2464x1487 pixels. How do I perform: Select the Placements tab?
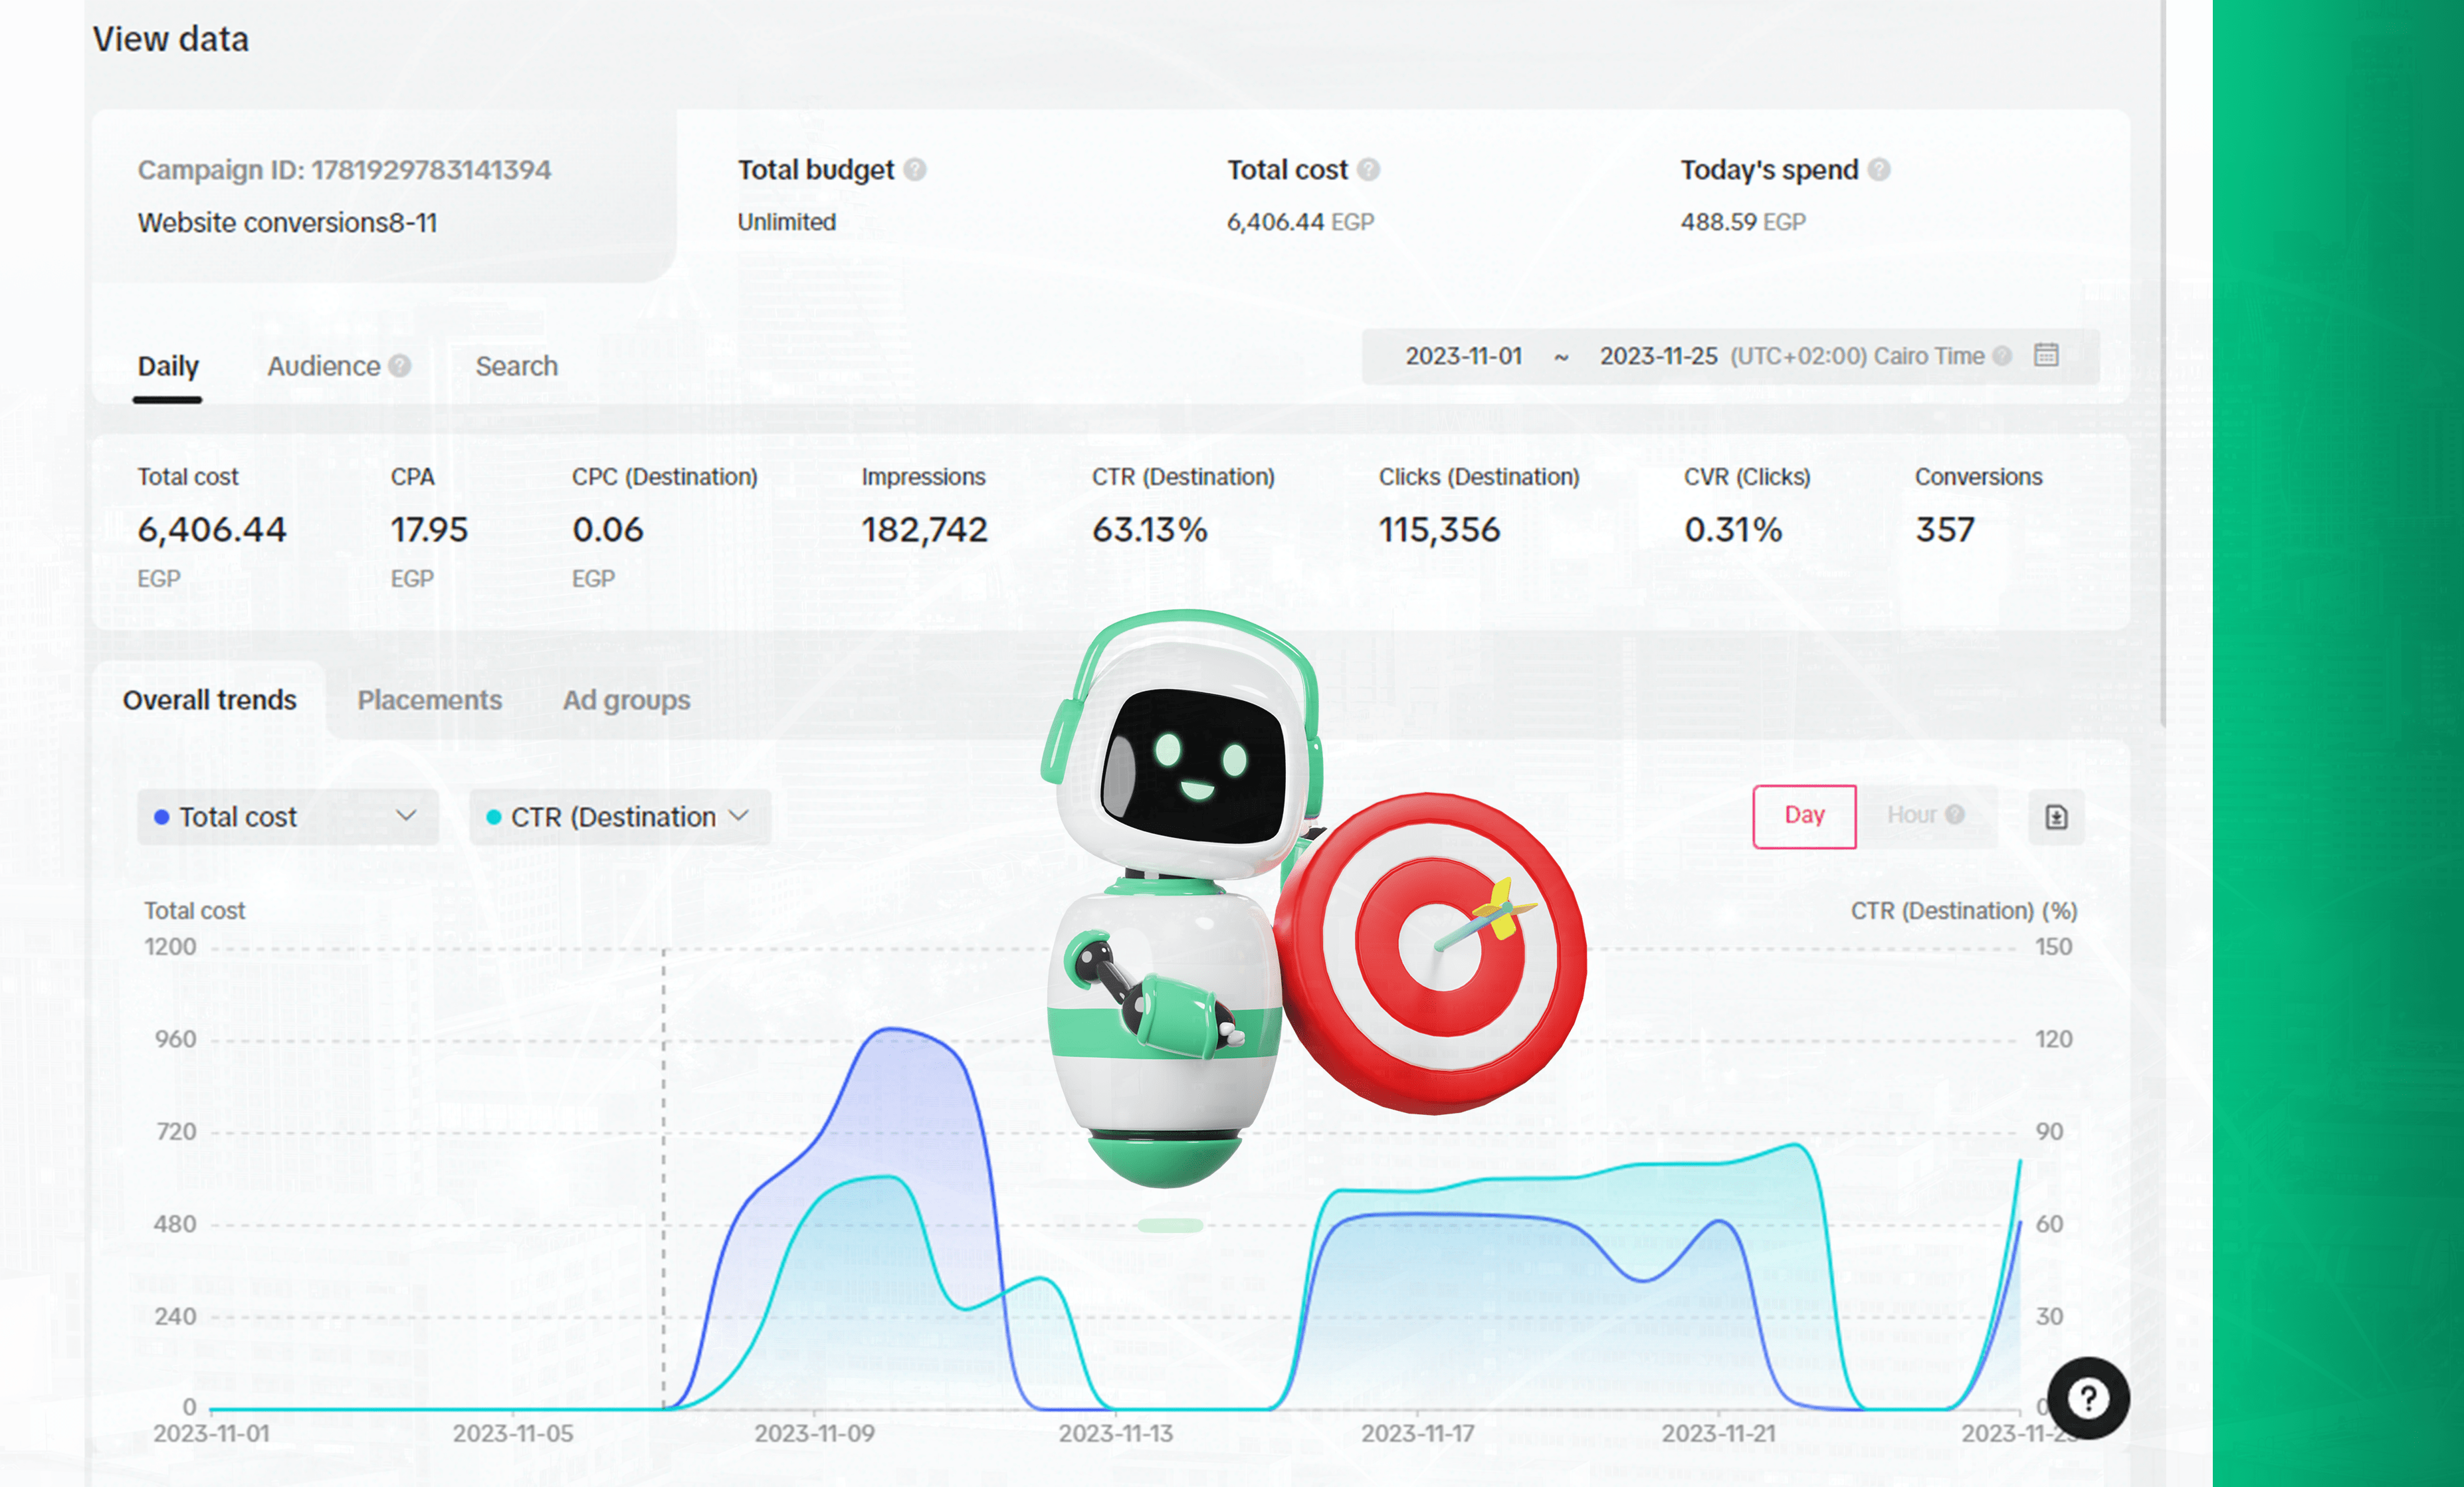pyautogui.click(x=429, y=700)
